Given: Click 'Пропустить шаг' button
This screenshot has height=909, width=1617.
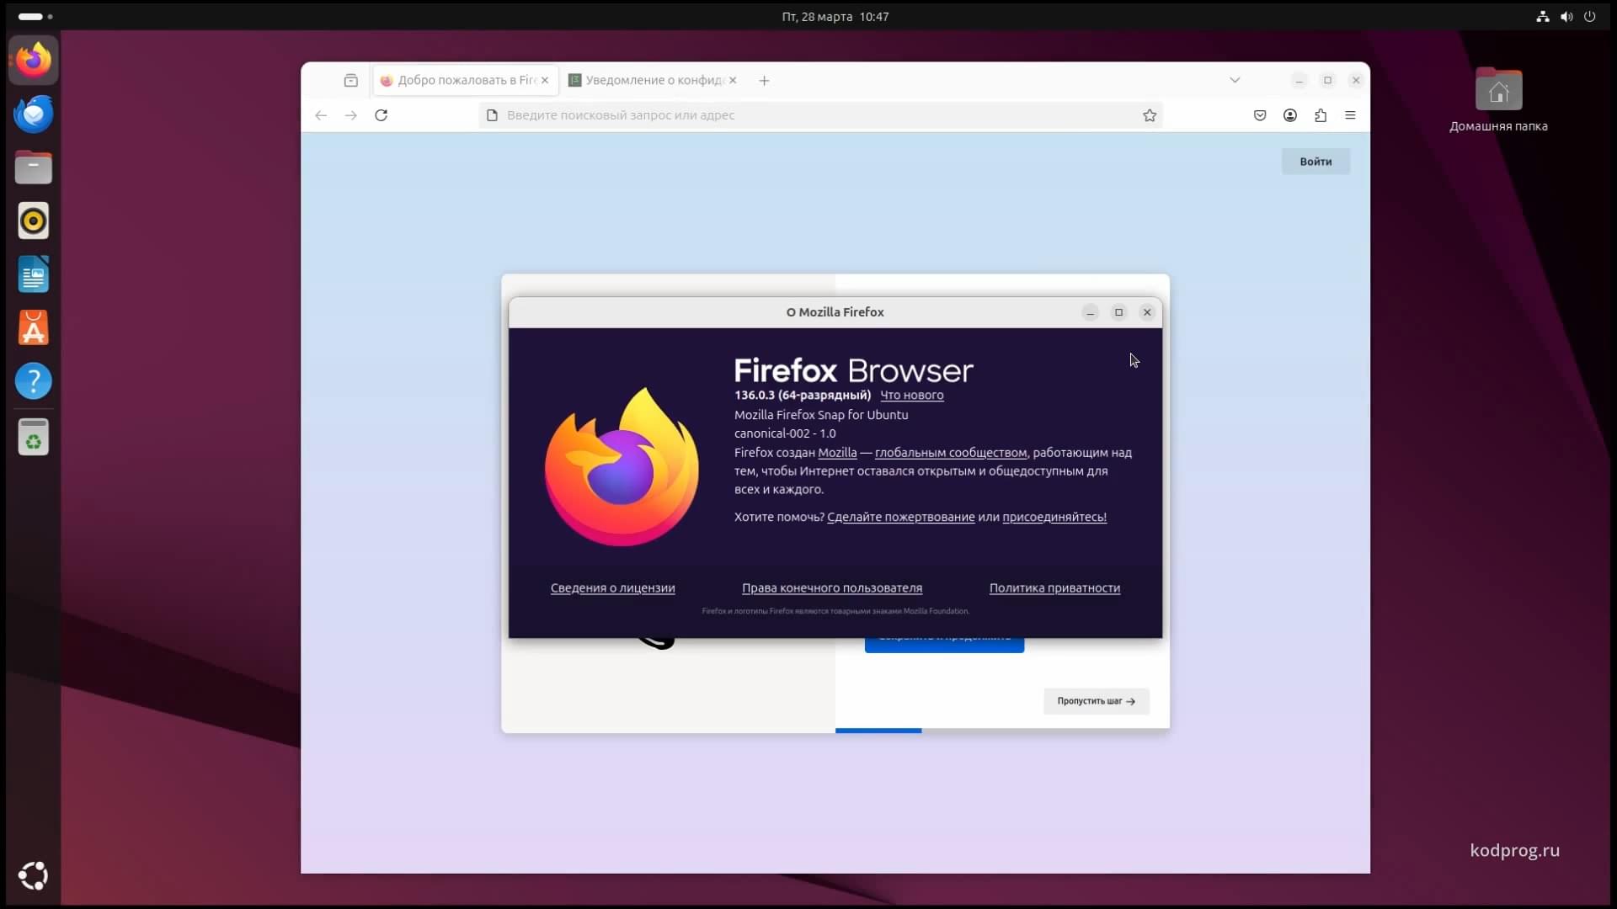Looking at the screenshot, I should [x=1097, y=701].
